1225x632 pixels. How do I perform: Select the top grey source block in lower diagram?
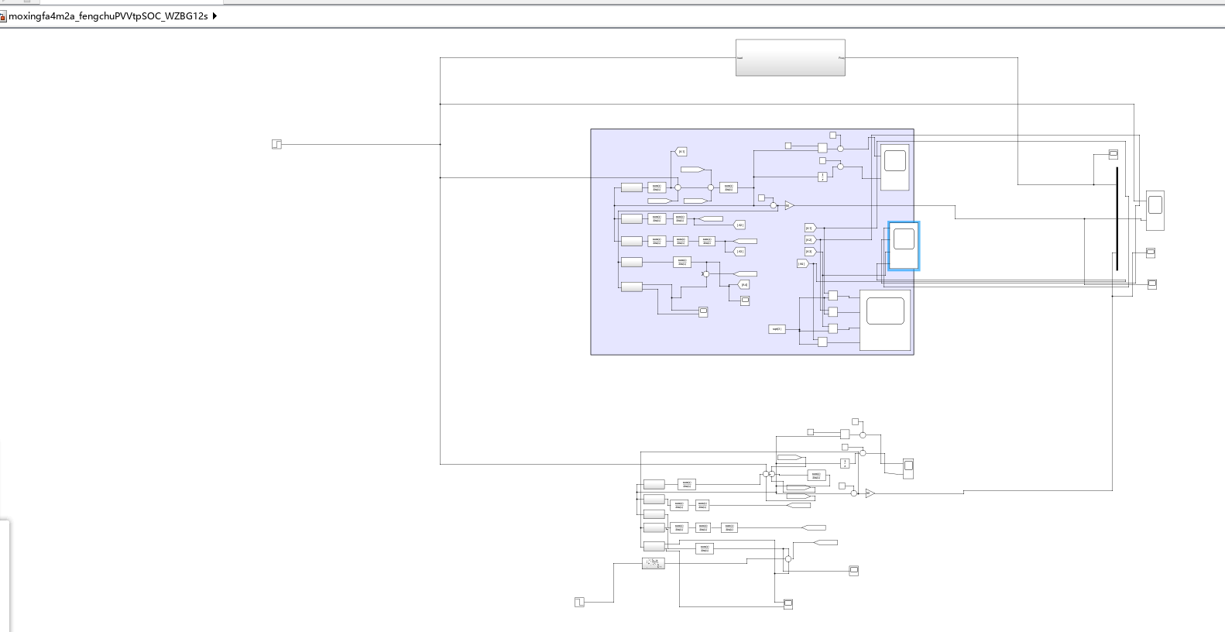(654, 485)
